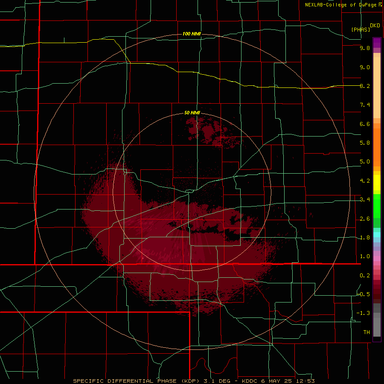Pick the peach segment of the color bar
This screenshot has height=384, width=384.
pyautogui.click(x=377, y=87)
